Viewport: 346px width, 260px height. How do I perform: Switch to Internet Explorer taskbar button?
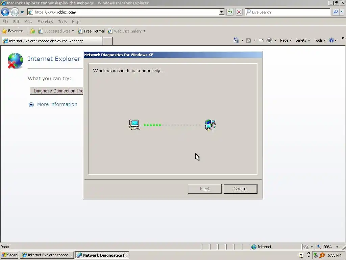click(x=47, y=255)
